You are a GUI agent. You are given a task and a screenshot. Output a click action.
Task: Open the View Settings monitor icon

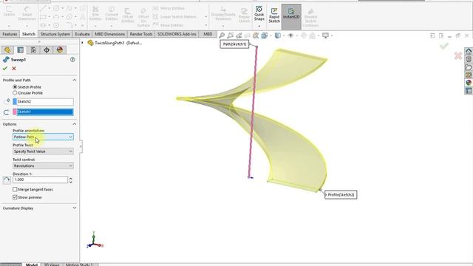coord(325,36)
